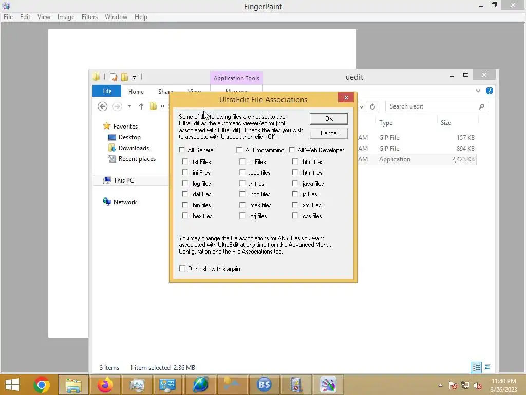The height and width of the screenshot is (395, 526).
Task: Open Recent places in navigation pane
Action: [x=137, y=158]
